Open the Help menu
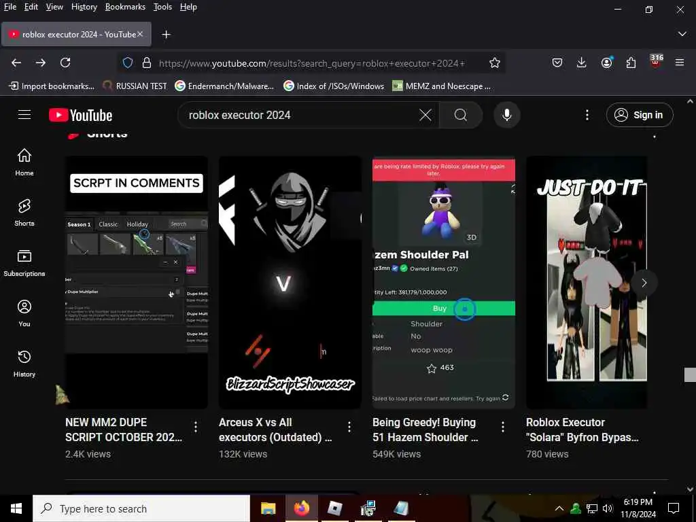The width and height of the screenshot is (696, 522). click(x=188, y=7)
